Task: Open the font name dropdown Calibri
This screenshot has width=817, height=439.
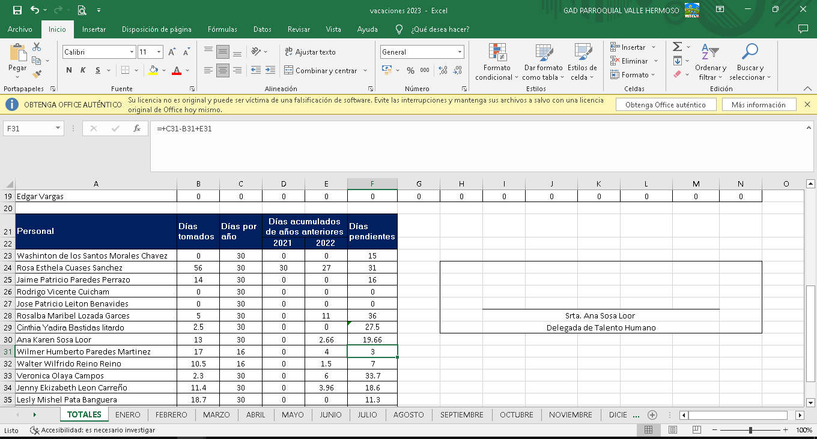Action: coord(132,52)
